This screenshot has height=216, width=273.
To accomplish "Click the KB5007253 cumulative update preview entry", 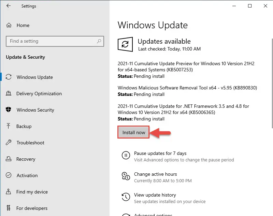I will (186, 70).
